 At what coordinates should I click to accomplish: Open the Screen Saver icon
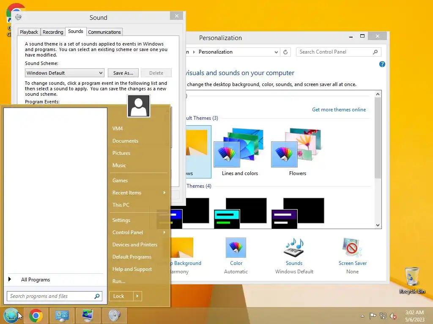352,247
